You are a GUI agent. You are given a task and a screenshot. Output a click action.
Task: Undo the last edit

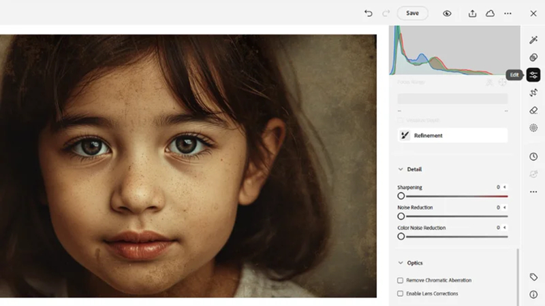pyautogui.click(x=368, y=13)
